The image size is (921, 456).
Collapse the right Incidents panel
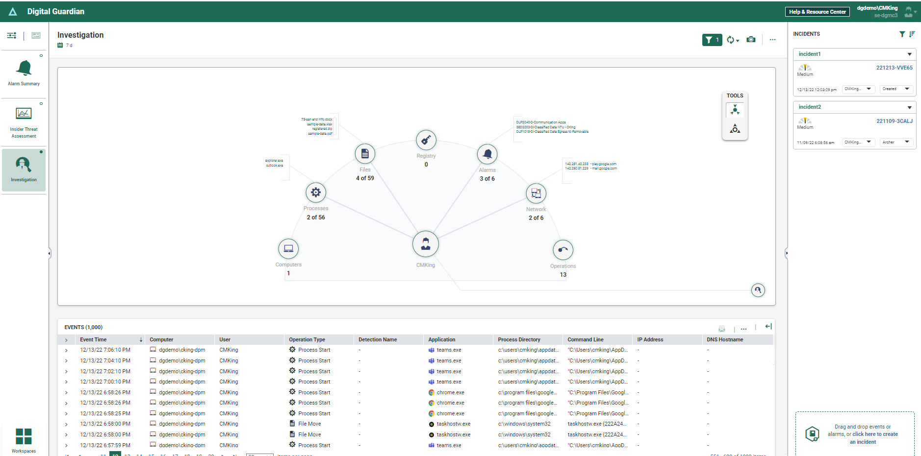click(787, 253)
